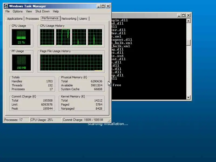
Task: Click Commit Charge Total value 195508
Action: (x=48, y=100)
